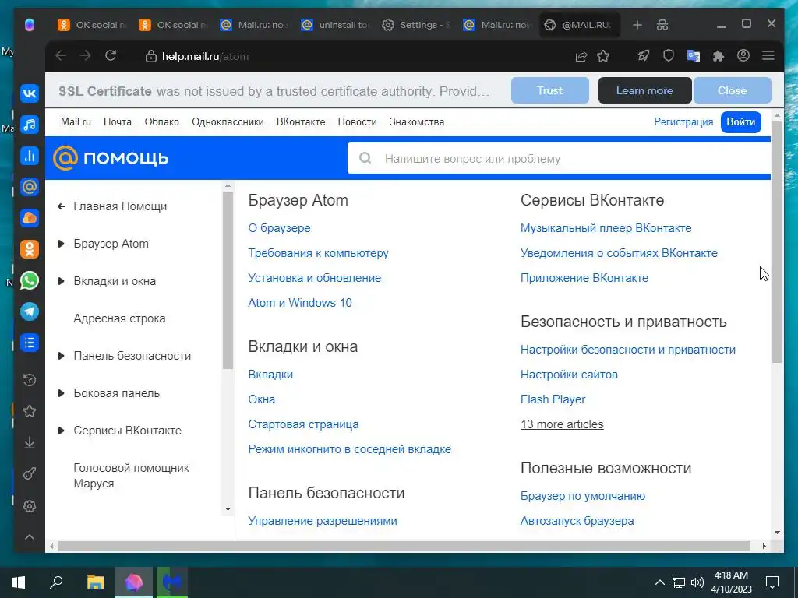Go forward using the forward arrow
Viewport: 798px width, 598px height.
click(86, 56)
